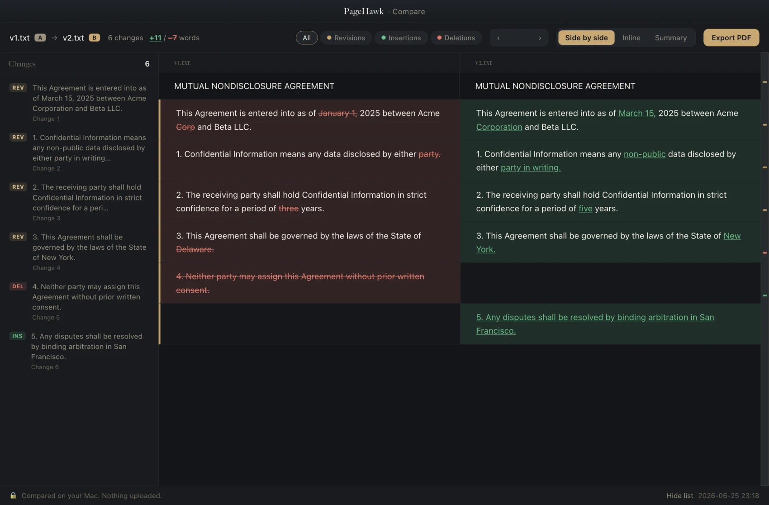The image size is (769, 505).
Task: Click the REV badge for Change 1
Action: click(x=18, y=88)
